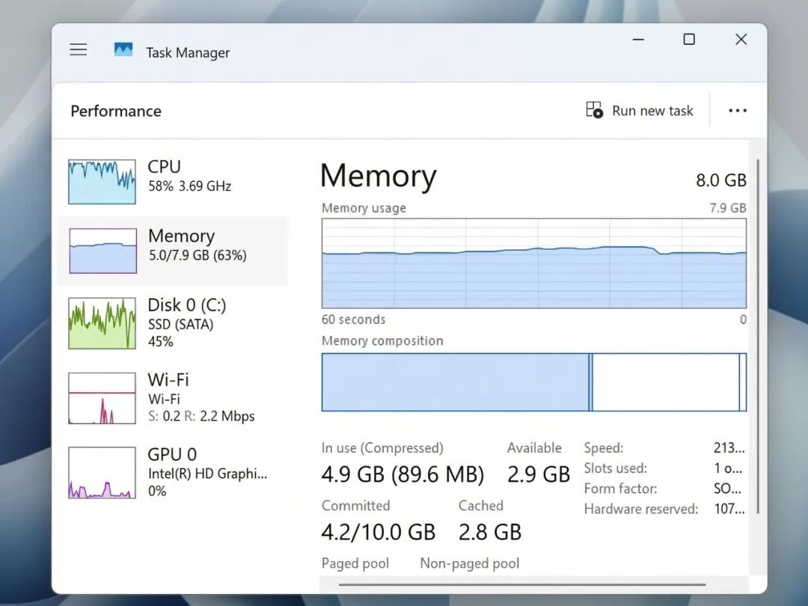Screen dimensions: 808x606
Task: Select the Memory performance entry
Action: tap(173, 251)
